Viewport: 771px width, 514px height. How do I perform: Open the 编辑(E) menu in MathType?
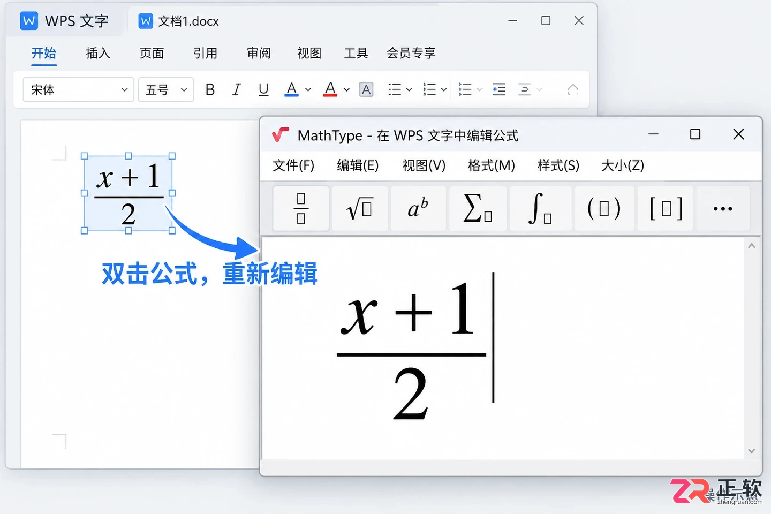click(x=358, y=165)
